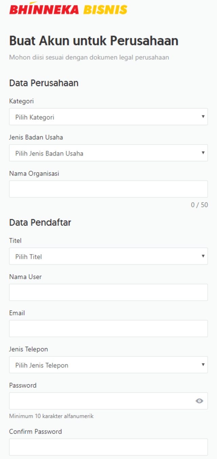Open the Pilih Jenis Telepon dropdown
217x459 pixels.
click(108, 365)
